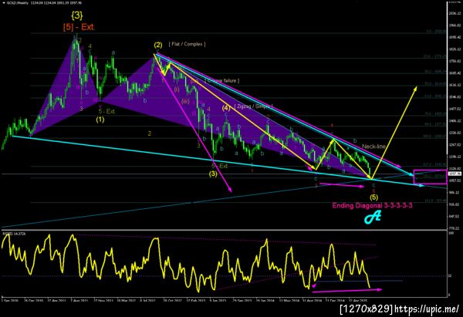This screenshot has width=463, height=317.
Task: Click the 5 - Ext. label above (1)
Action: point(106,111)
